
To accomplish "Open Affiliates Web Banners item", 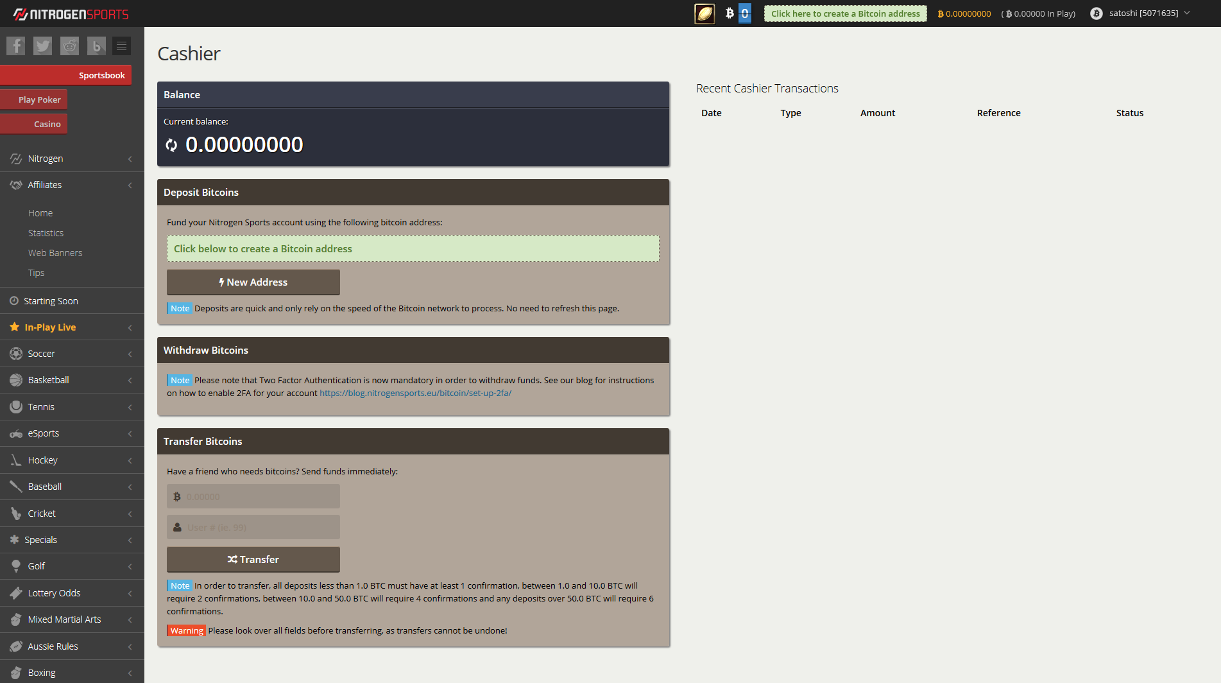I will [x=55, y=253].
